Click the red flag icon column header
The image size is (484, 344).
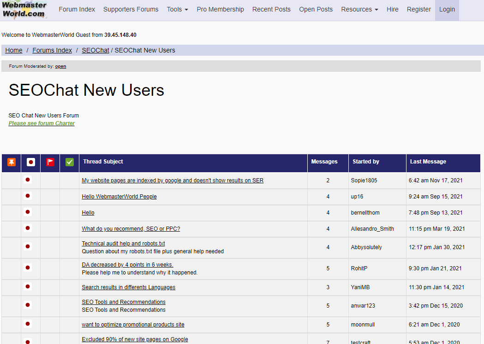point(50,162)
